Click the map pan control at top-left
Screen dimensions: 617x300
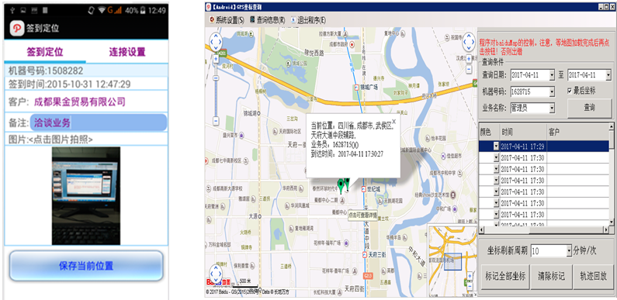tap(216, 40)
